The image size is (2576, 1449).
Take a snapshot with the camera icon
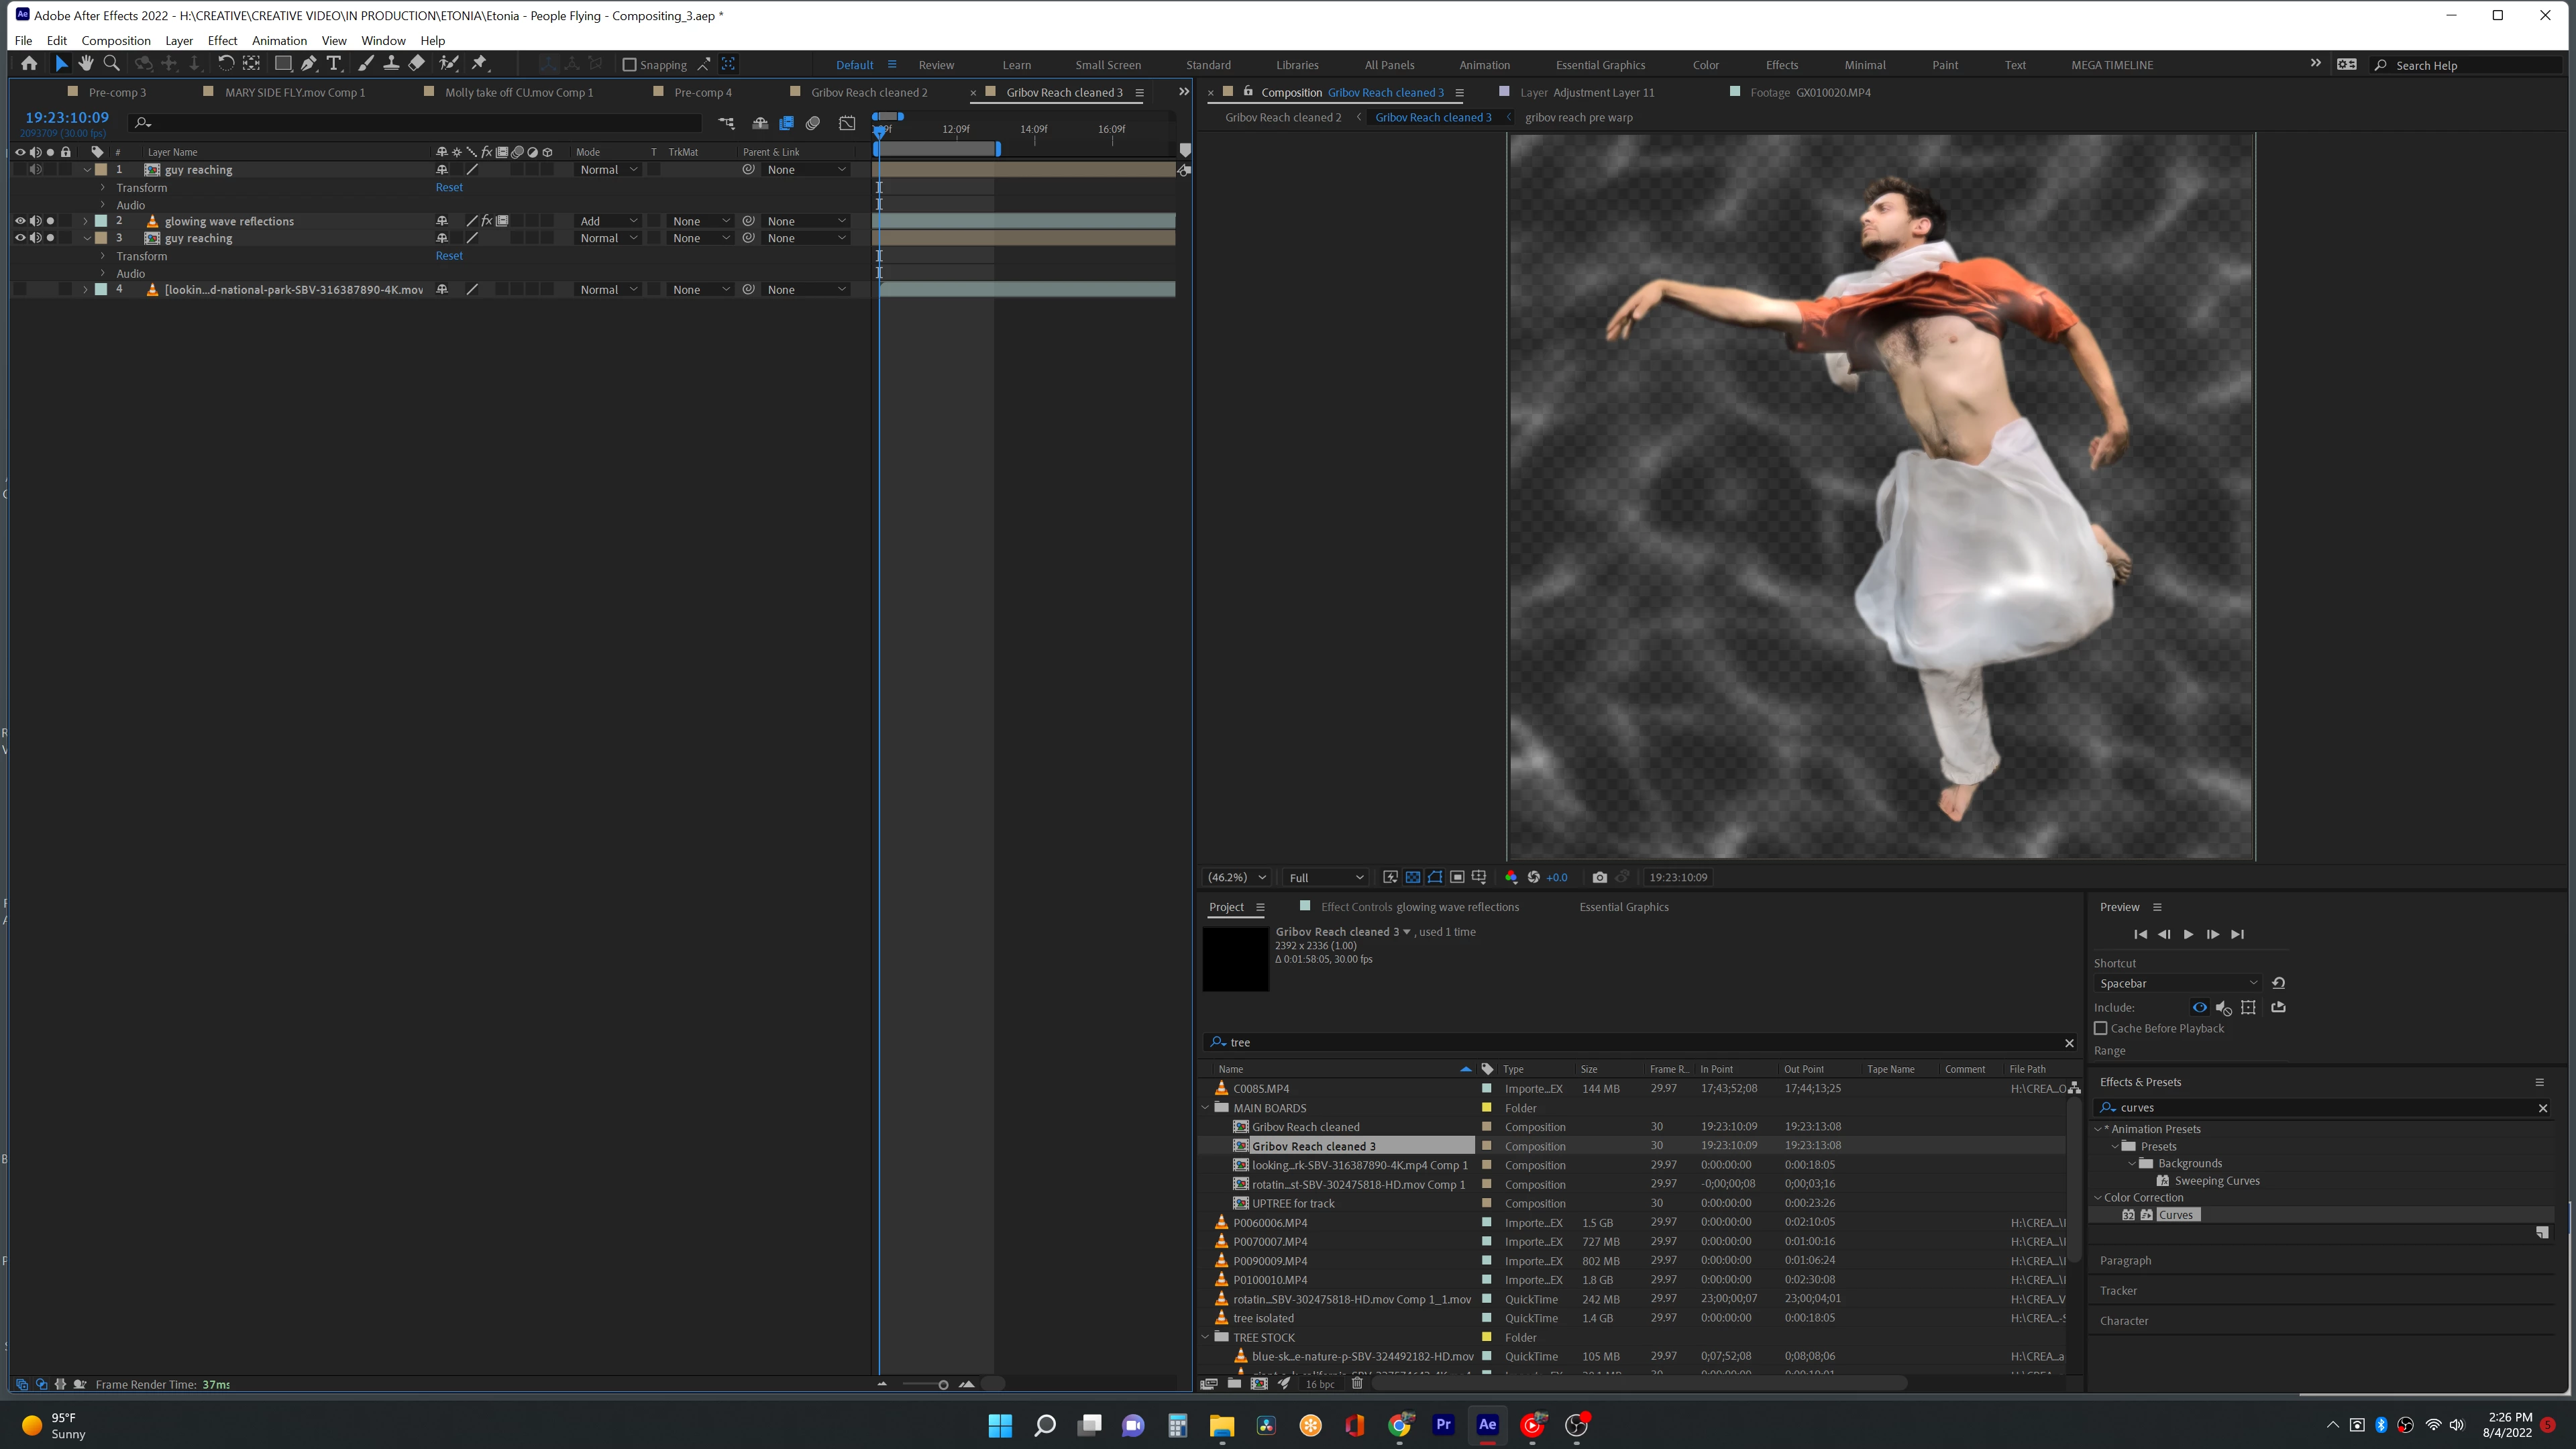pos(1599,877)
